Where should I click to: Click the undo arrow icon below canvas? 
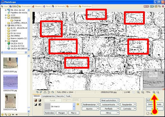pos(37,92)
